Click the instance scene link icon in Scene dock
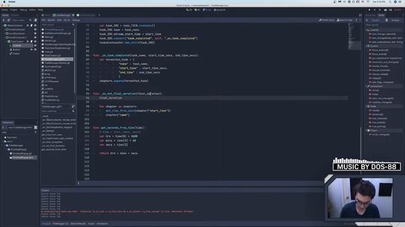This screenshot has height=227, width=405. click(x=8, y=20)
